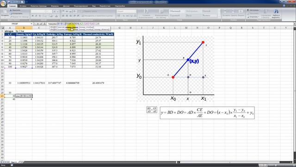
Task: Expand the Name Box dropdown arrow
Action: 31,24
